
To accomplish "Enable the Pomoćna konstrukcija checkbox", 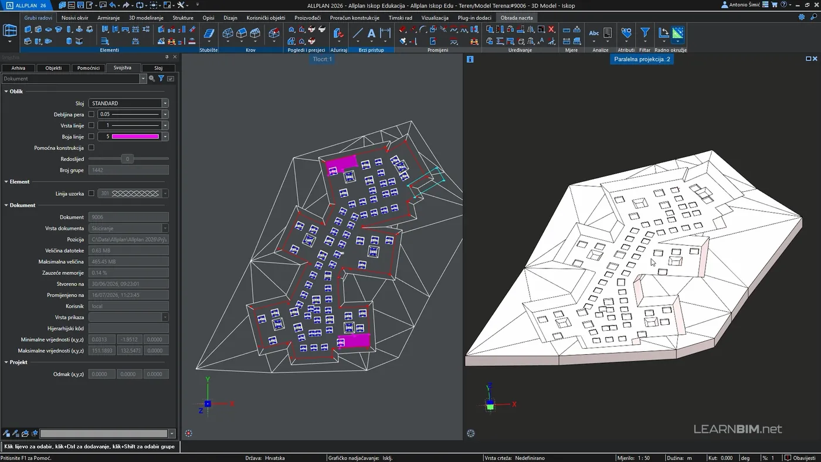I will coord(91,148).
